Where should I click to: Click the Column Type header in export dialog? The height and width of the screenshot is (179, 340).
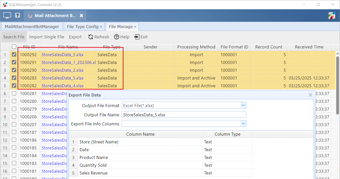[227, 134]
